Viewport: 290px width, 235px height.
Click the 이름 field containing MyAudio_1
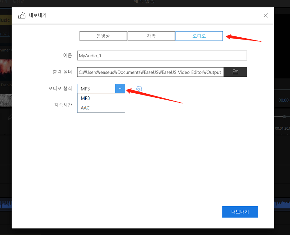(x=162, y=56)
